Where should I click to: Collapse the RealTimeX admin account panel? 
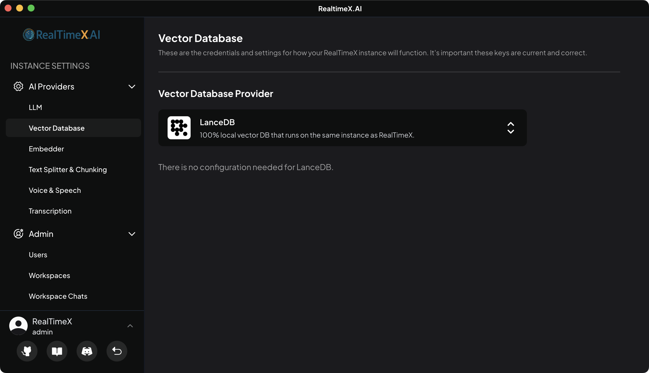coord(130,326)
